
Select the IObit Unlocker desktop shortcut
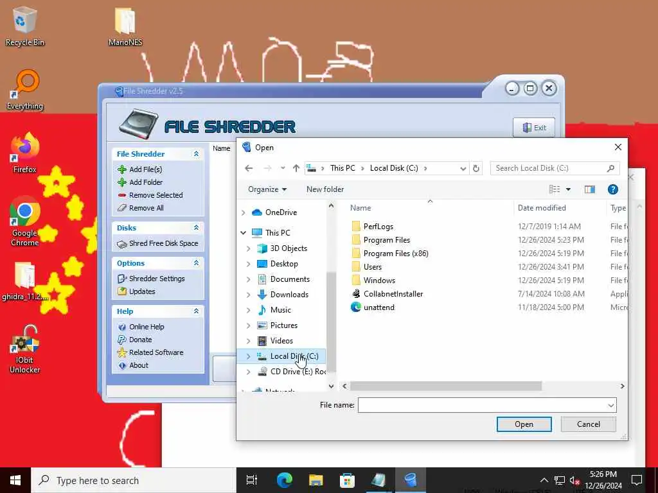point(25,350)
